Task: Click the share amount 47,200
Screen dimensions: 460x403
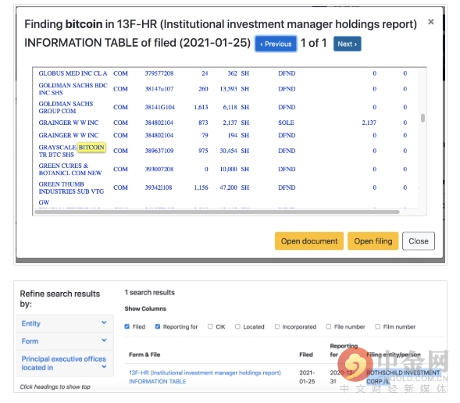Action: pos(228,187)
